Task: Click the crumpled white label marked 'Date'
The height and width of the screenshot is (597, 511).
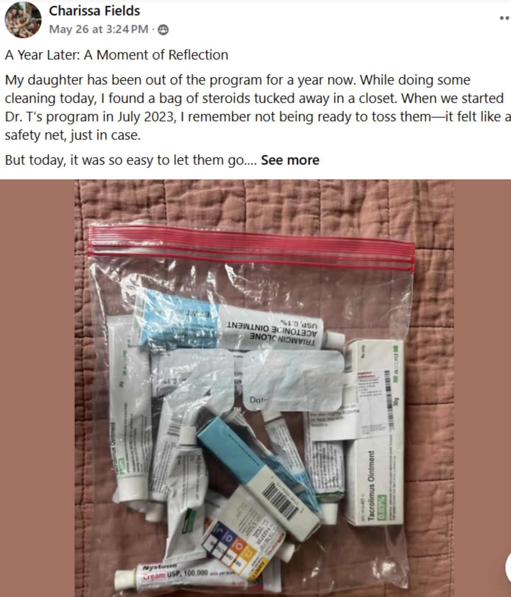Action: 293,380
